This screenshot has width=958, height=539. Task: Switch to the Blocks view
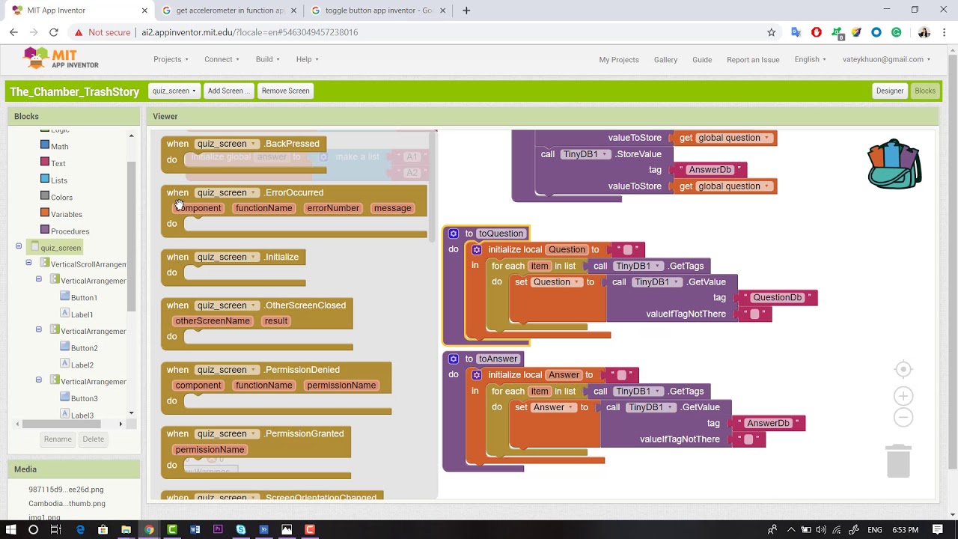coord(925,91)
